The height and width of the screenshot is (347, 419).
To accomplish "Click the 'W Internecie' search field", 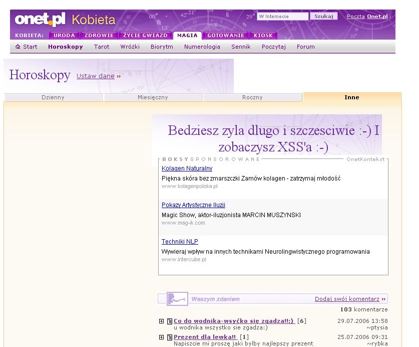I will point(283,17).
